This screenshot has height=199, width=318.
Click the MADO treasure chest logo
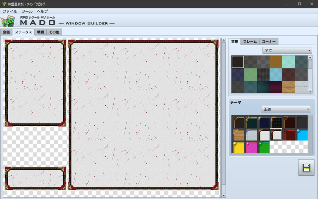pyautogui.click(x=8, y=21)
